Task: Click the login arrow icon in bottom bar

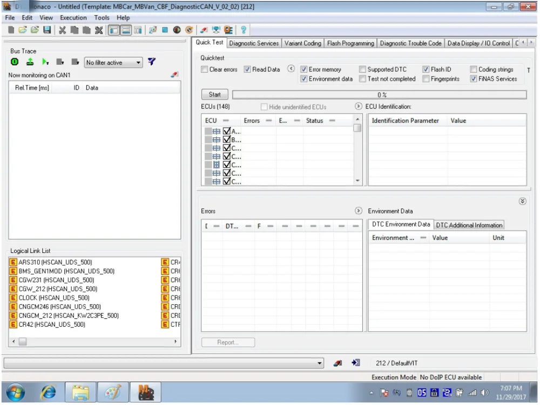Action: (356, 362)
